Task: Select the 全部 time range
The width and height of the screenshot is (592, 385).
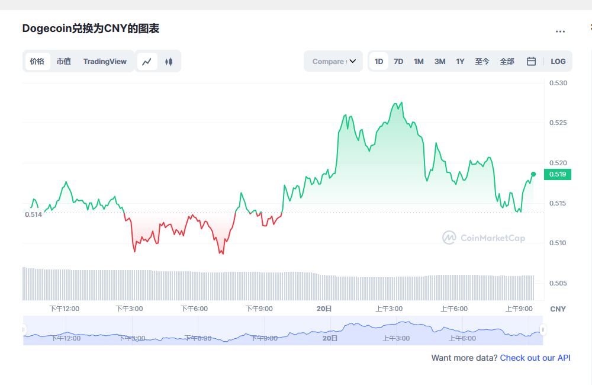Action: 507,62
